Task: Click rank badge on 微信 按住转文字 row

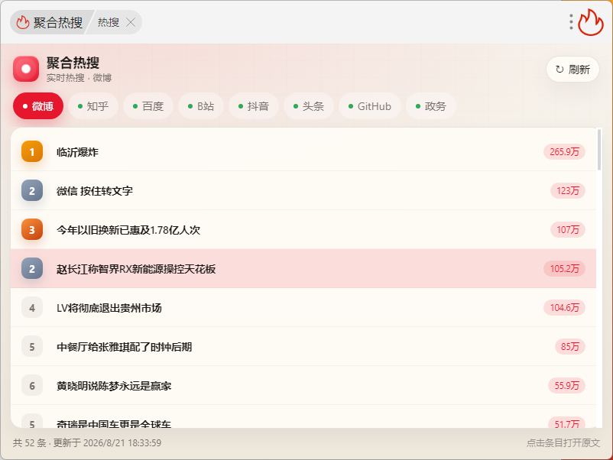Action: pyautogui.click(x=32, y=191)
